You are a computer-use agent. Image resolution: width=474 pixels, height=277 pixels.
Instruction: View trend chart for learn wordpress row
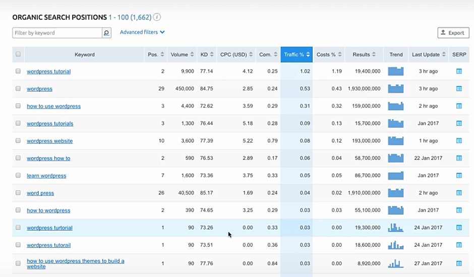point(396,175)
